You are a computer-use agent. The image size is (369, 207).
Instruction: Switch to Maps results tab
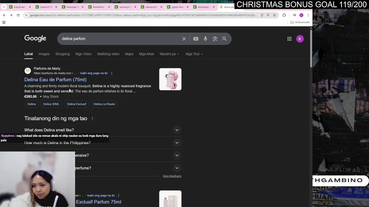[129, 54]
